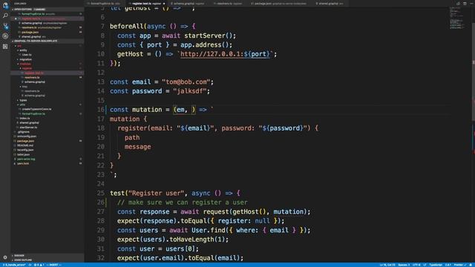The image size is (475, 267).
Task: Open yarn-error.log in file tree
Action: [26, 159]
